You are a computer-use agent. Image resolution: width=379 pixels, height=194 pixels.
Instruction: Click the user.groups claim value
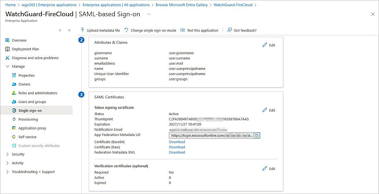(x=178, y=79)
